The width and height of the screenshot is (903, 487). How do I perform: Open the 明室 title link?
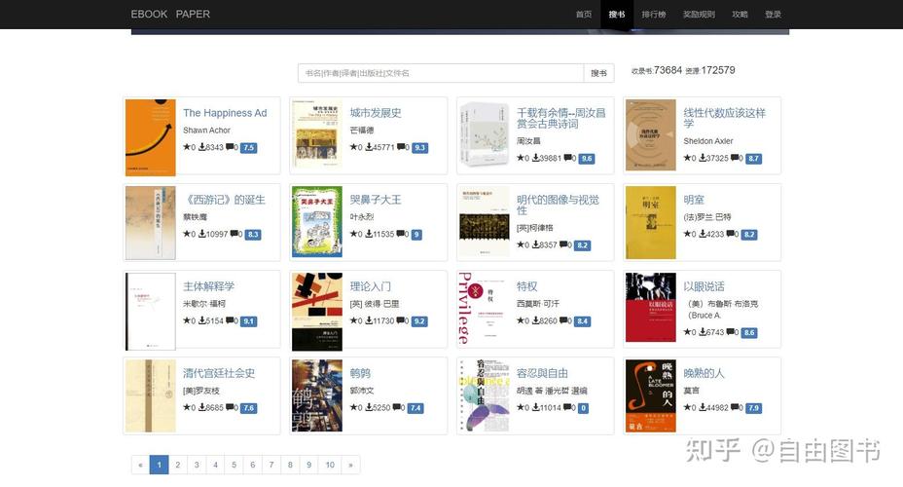tap(694, 200)
